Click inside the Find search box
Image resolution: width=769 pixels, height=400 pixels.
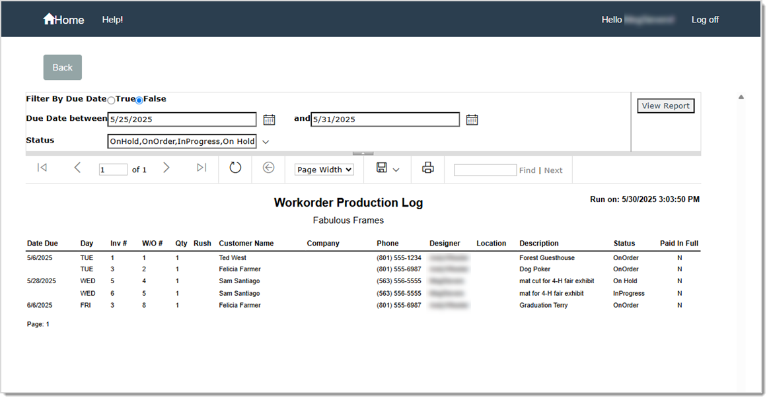pyautogui.click(x=485, y=170)
